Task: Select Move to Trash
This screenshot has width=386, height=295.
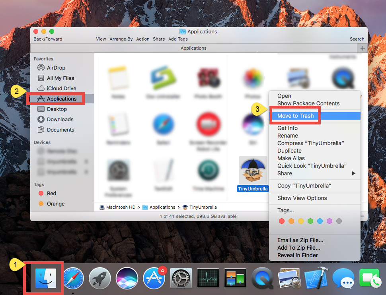Action: coord(295,115)
